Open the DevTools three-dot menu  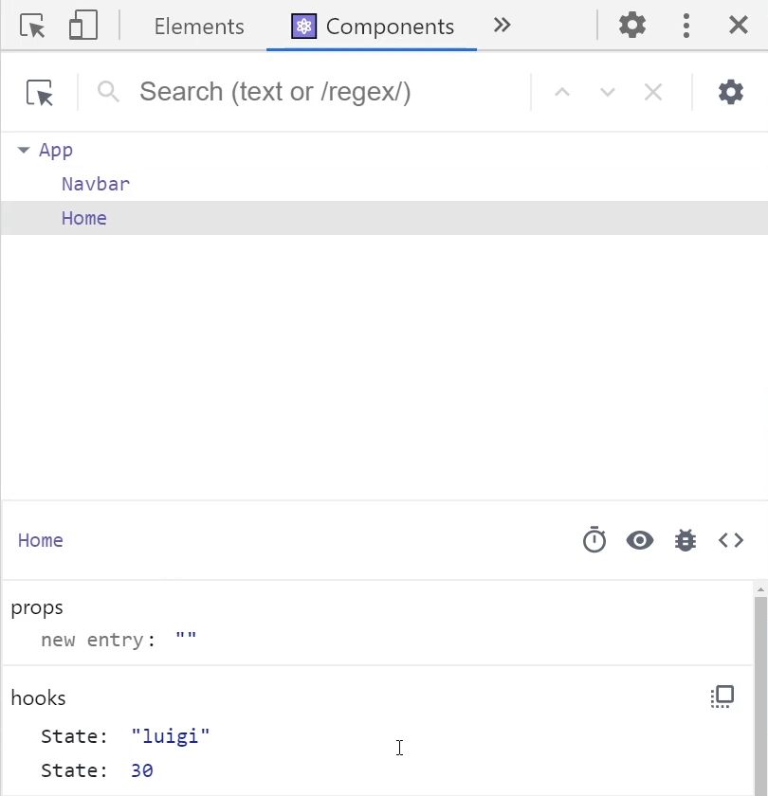[686, 26]
